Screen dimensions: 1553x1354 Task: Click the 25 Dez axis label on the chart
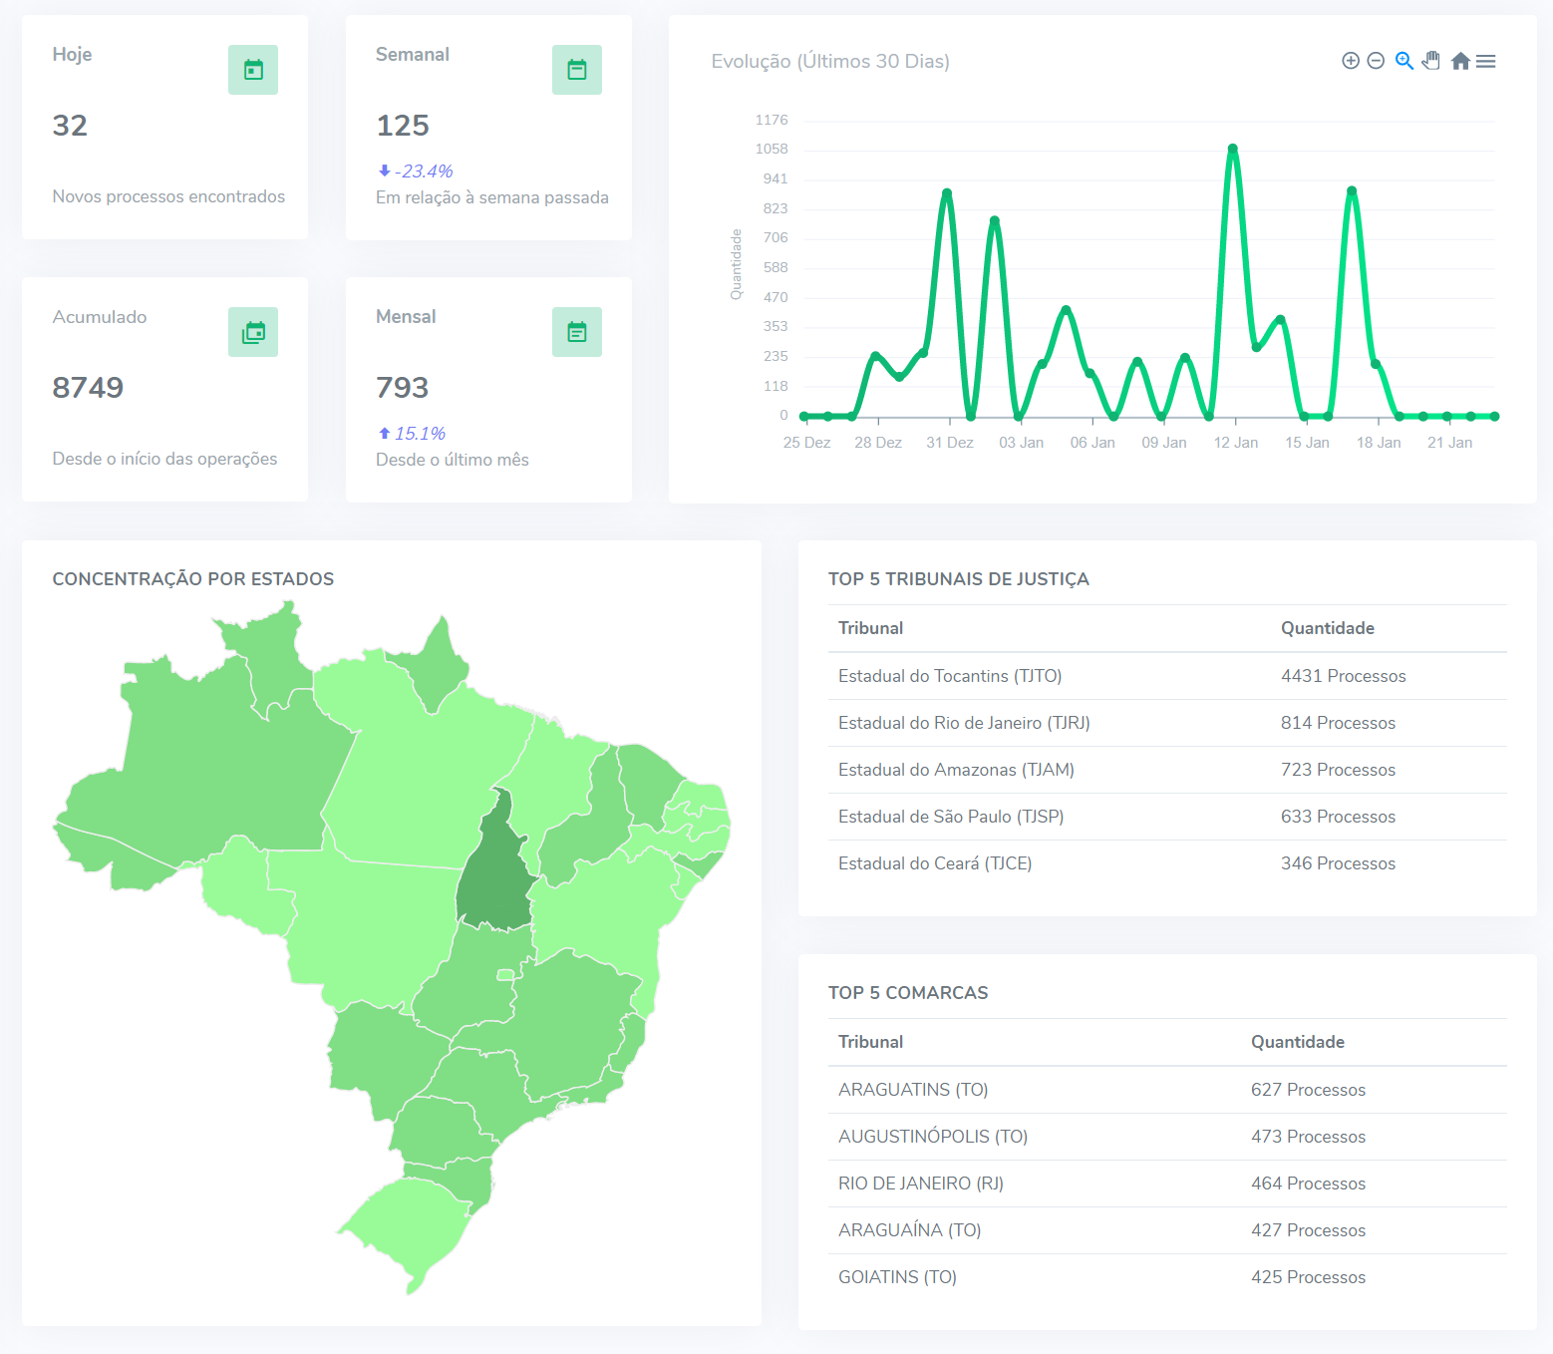[805, 442]
